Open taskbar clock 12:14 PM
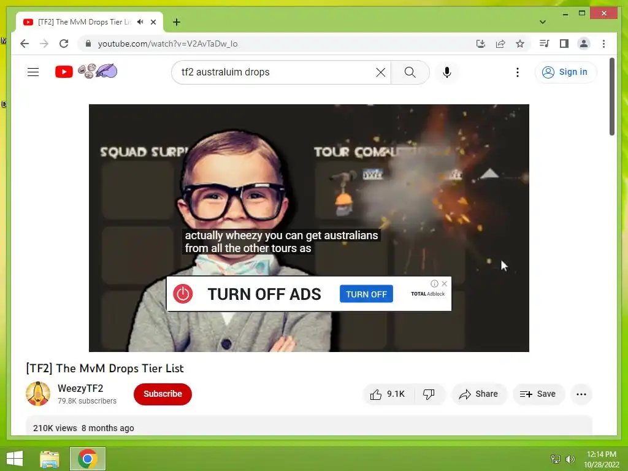 601,459
